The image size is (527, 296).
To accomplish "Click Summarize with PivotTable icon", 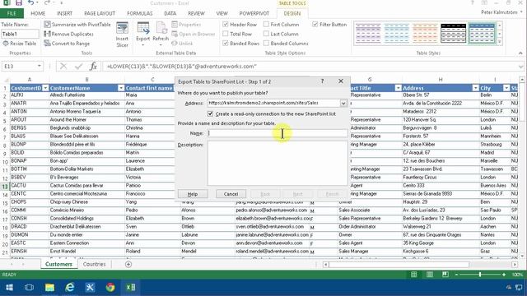I will (48, 25).
